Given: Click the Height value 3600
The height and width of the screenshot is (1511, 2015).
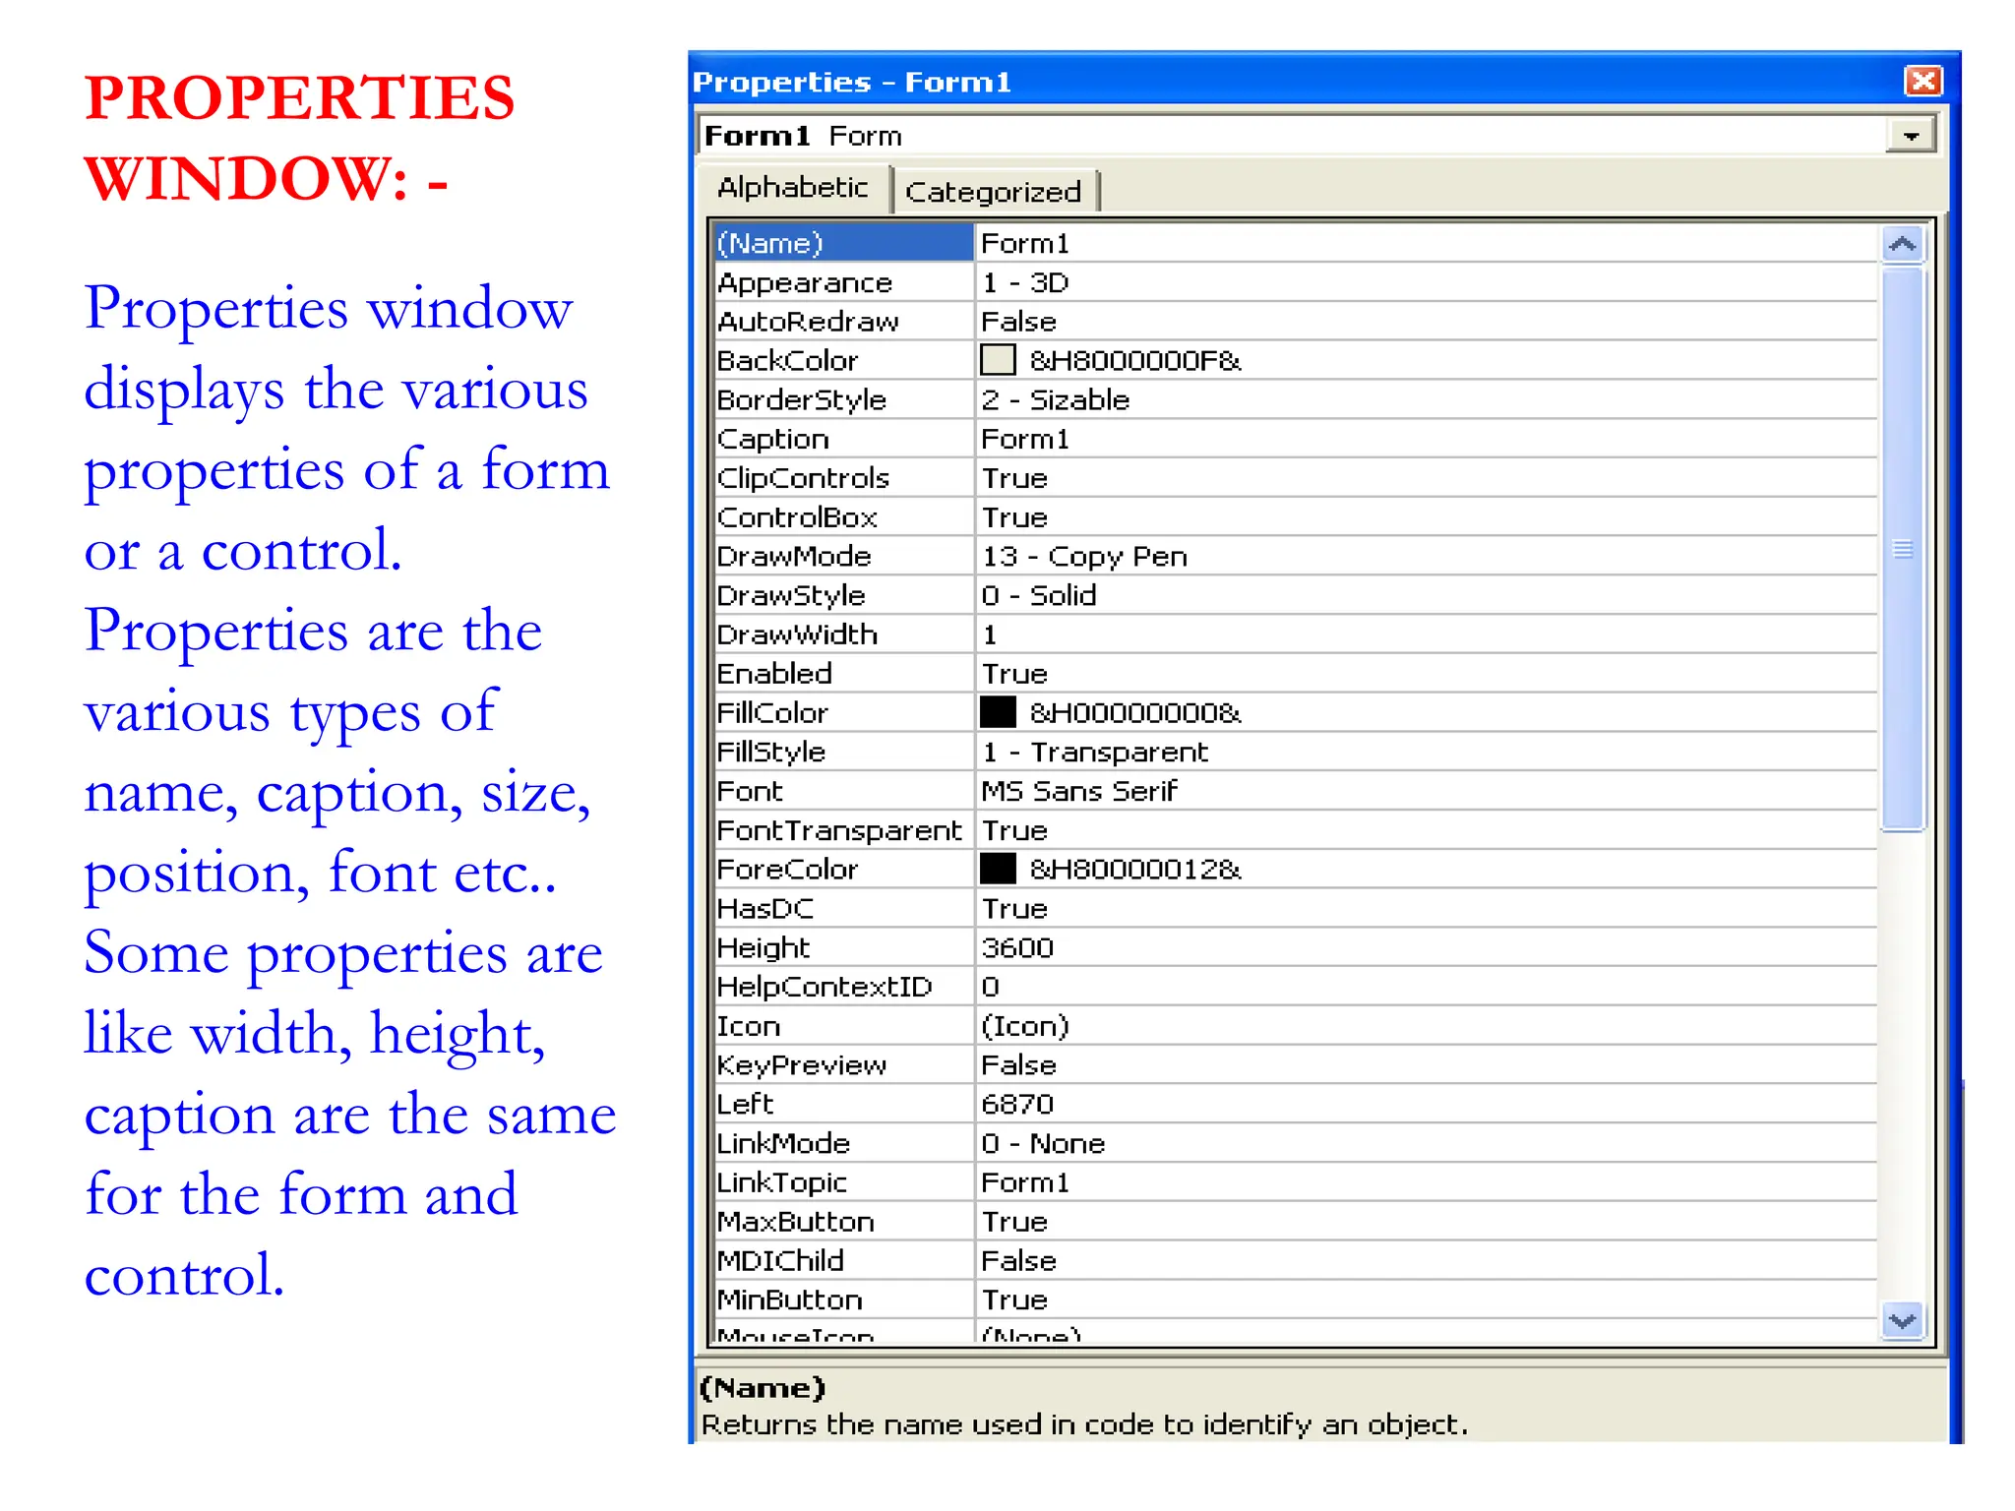Looking at the screenshot, I should pos(1426,947).
